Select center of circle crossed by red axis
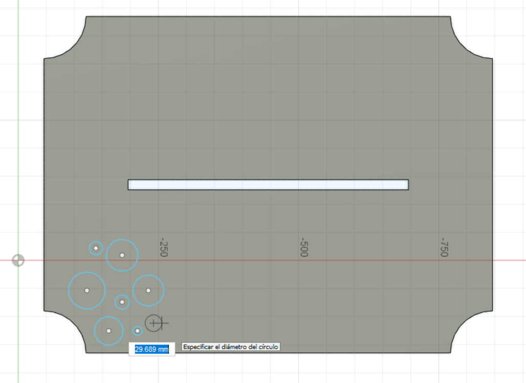Image resolution: width=526 pixels, height=383 pixels. [122, 255]
